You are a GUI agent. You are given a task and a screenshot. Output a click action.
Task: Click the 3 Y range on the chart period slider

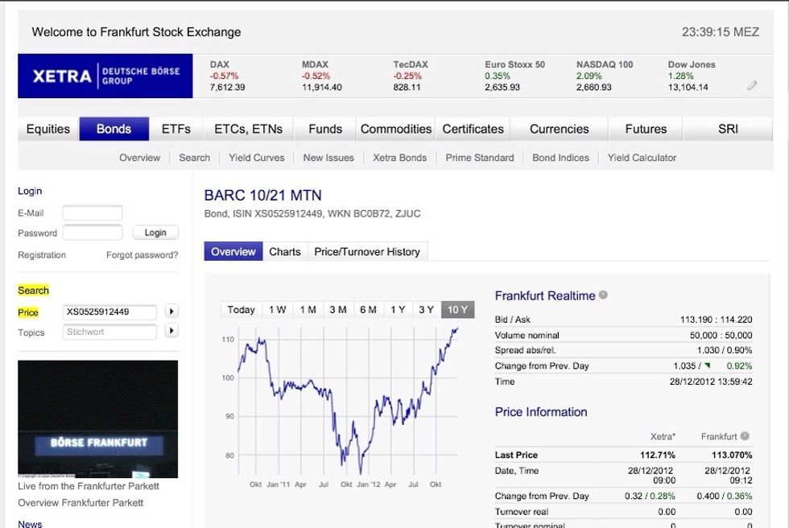pyautogui.click(x=428, y=309)
